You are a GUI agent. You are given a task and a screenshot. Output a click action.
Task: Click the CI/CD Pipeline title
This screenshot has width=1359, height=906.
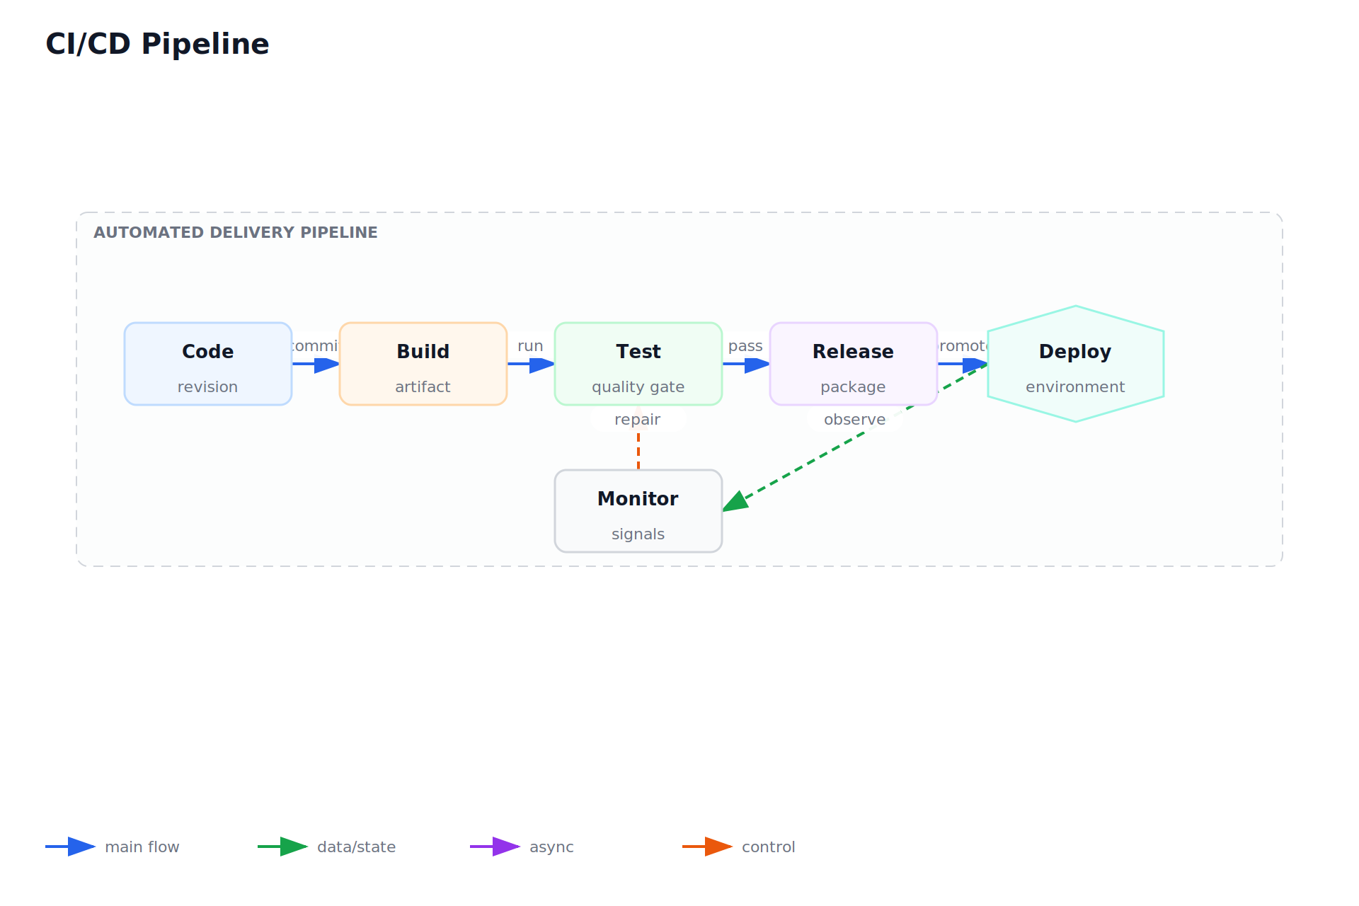click(157, 44)
